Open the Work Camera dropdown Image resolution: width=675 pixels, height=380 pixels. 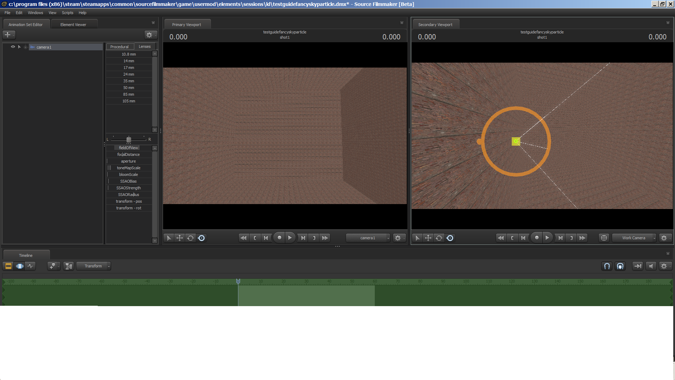tap(634, 238)
